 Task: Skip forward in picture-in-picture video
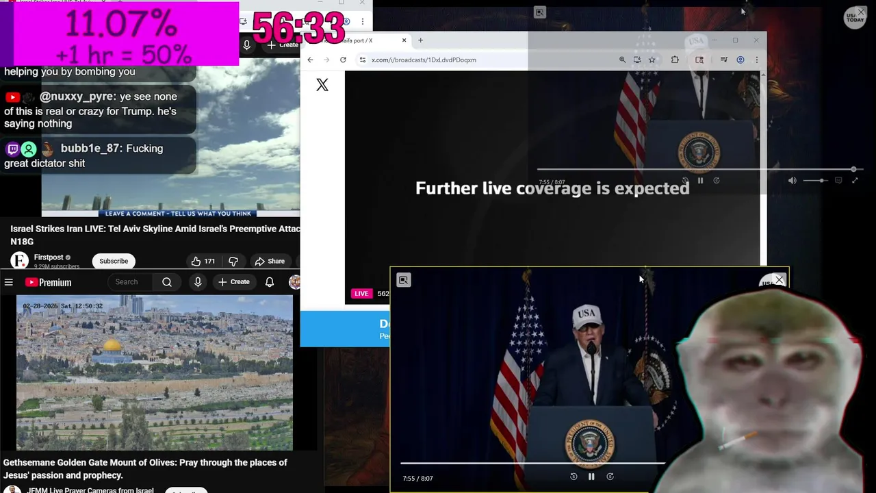[x=610, y=477]
